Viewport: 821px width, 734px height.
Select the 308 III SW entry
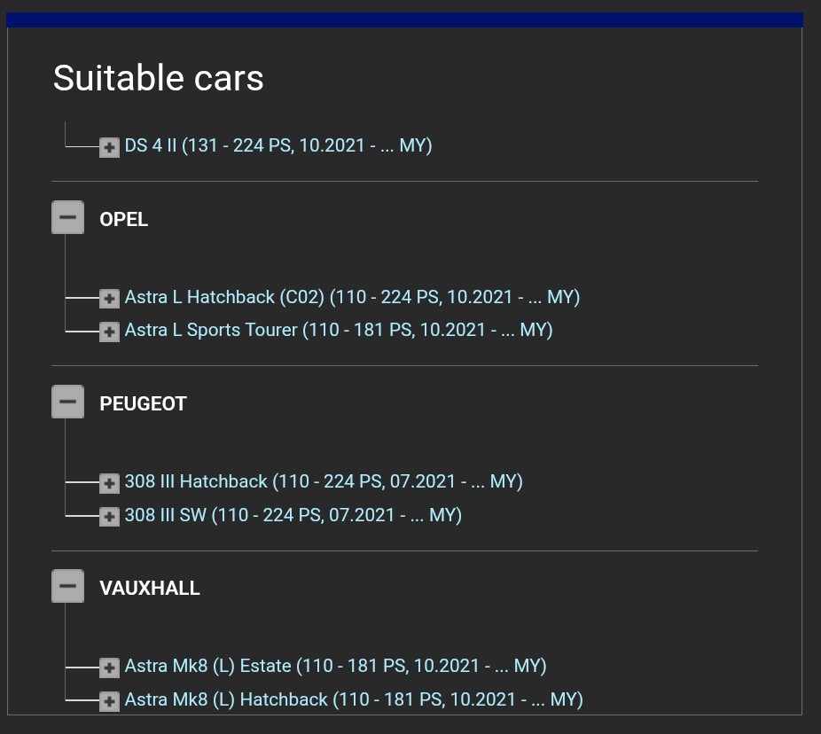point(293,515)
